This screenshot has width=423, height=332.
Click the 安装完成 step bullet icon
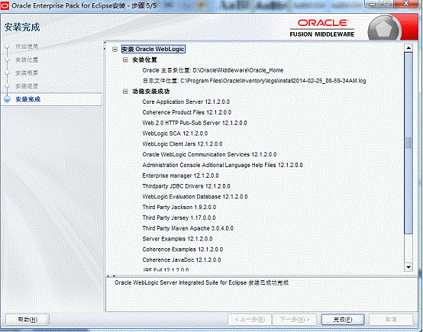point(7,99)
